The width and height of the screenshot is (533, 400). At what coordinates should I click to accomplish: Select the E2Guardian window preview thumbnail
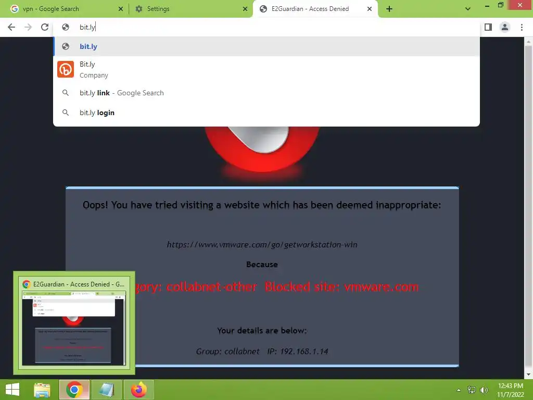tap(74, 323)
